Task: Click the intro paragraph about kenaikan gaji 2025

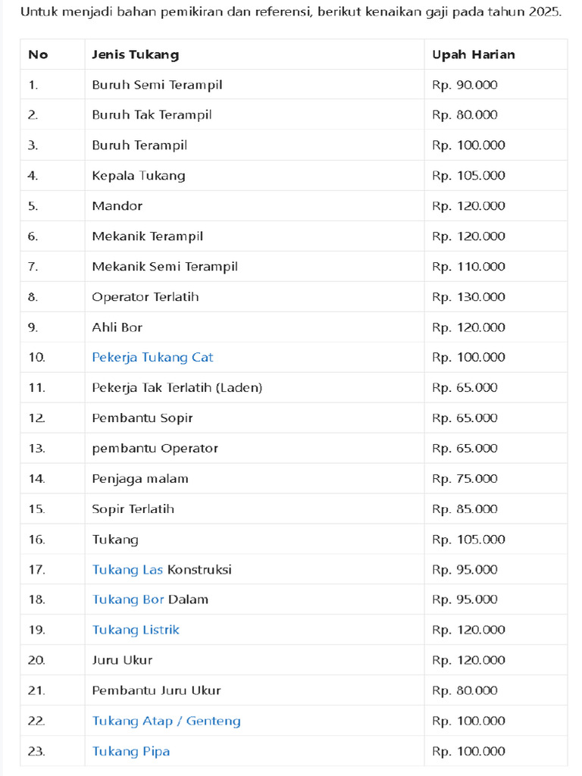Action: pos(291,12)
